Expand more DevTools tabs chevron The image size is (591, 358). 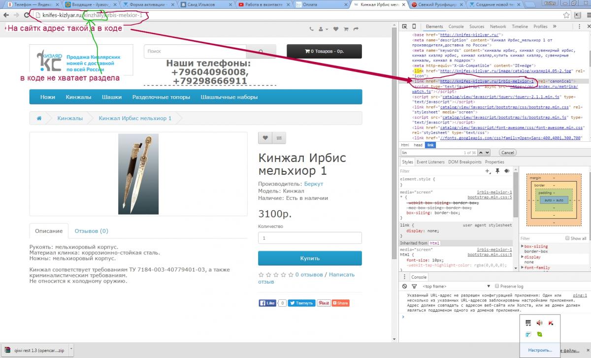[x=555, y=27]
